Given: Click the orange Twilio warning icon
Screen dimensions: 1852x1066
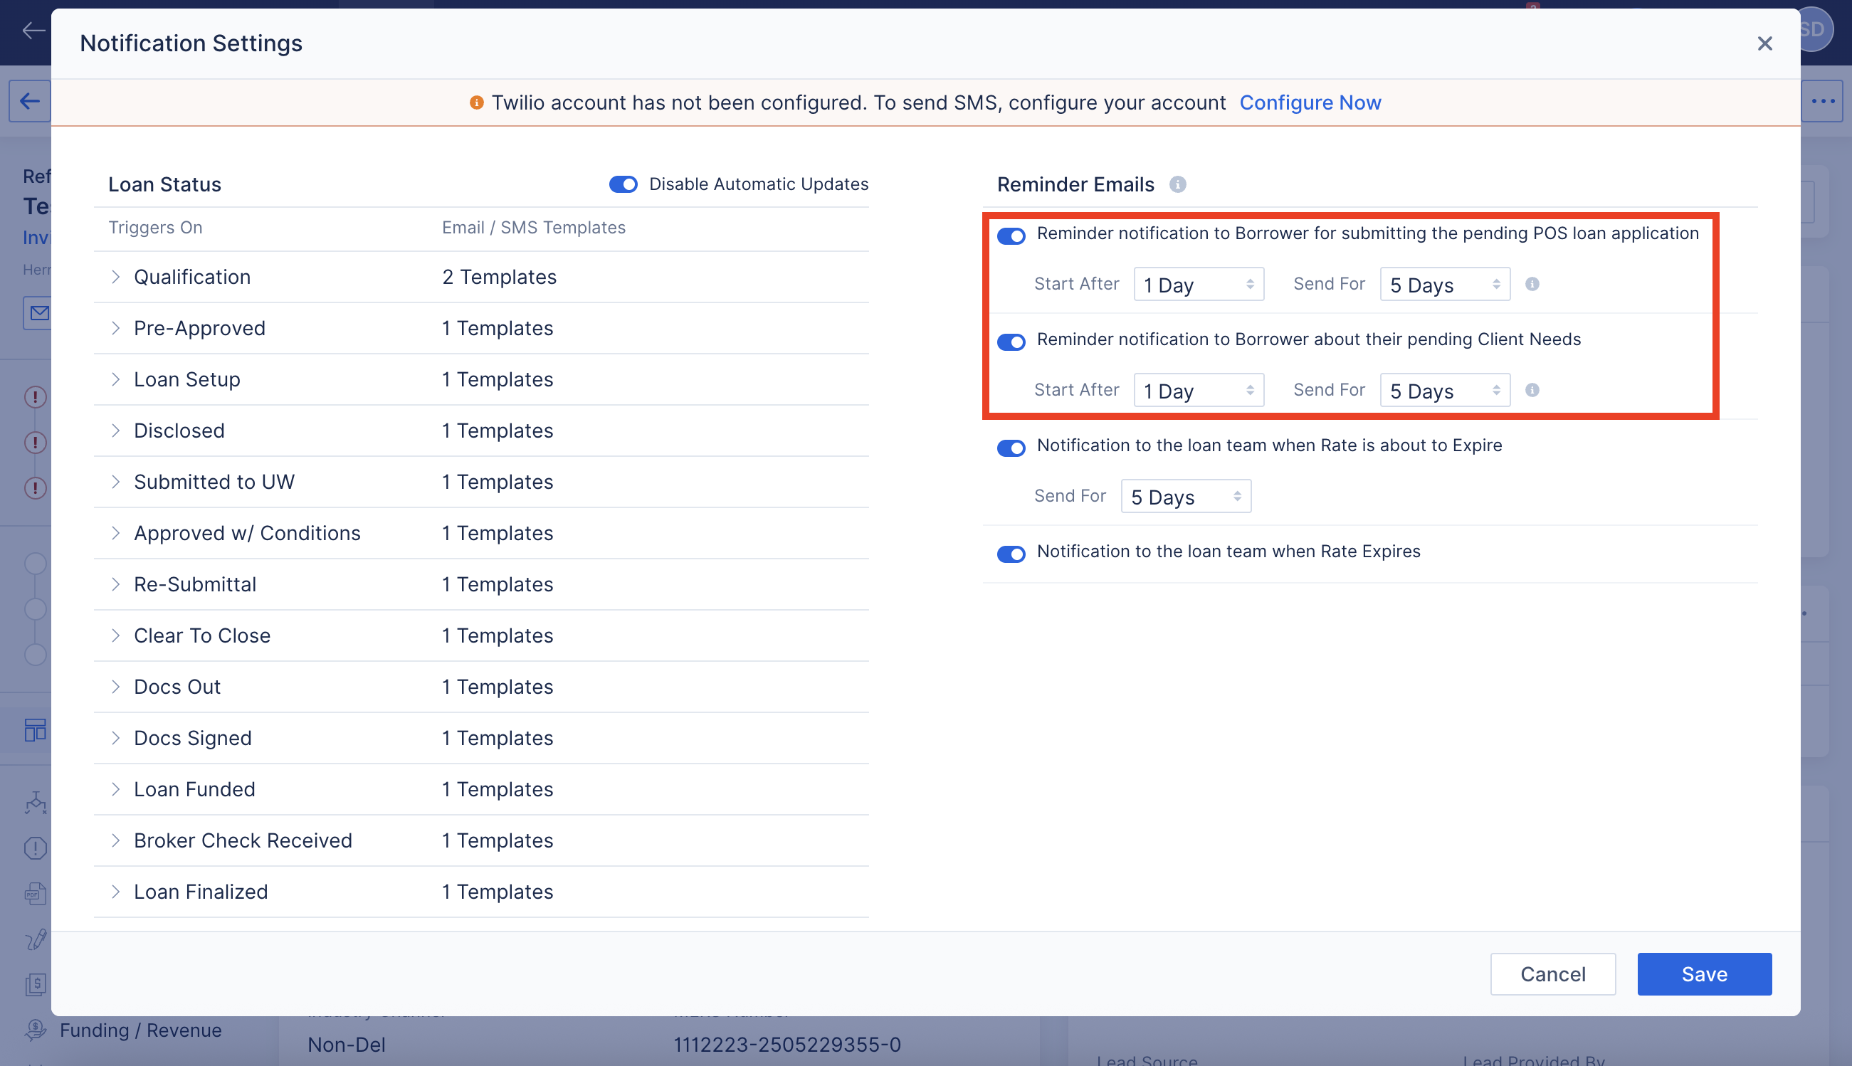Looking at the screenshot, I should coord(476,103).
